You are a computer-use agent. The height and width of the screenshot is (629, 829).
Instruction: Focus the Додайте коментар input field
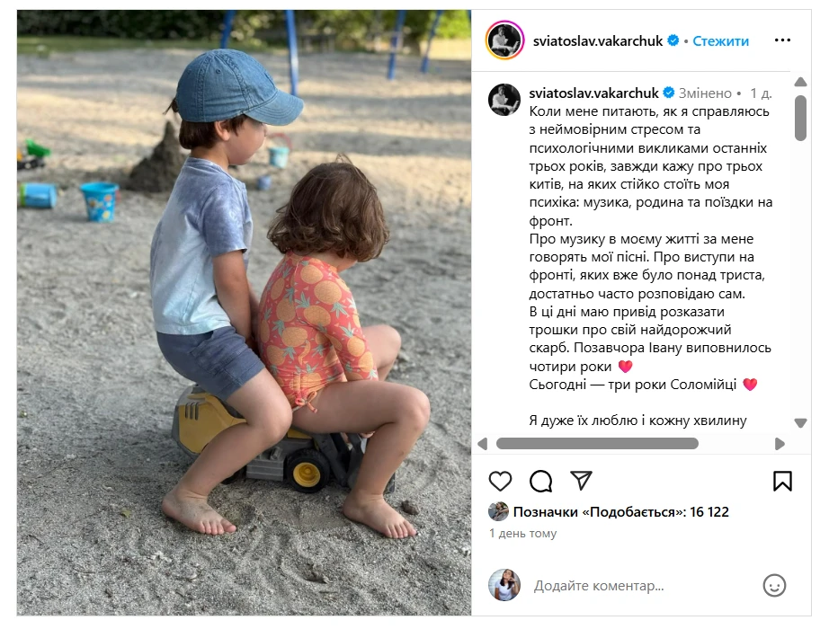(642, 586)
